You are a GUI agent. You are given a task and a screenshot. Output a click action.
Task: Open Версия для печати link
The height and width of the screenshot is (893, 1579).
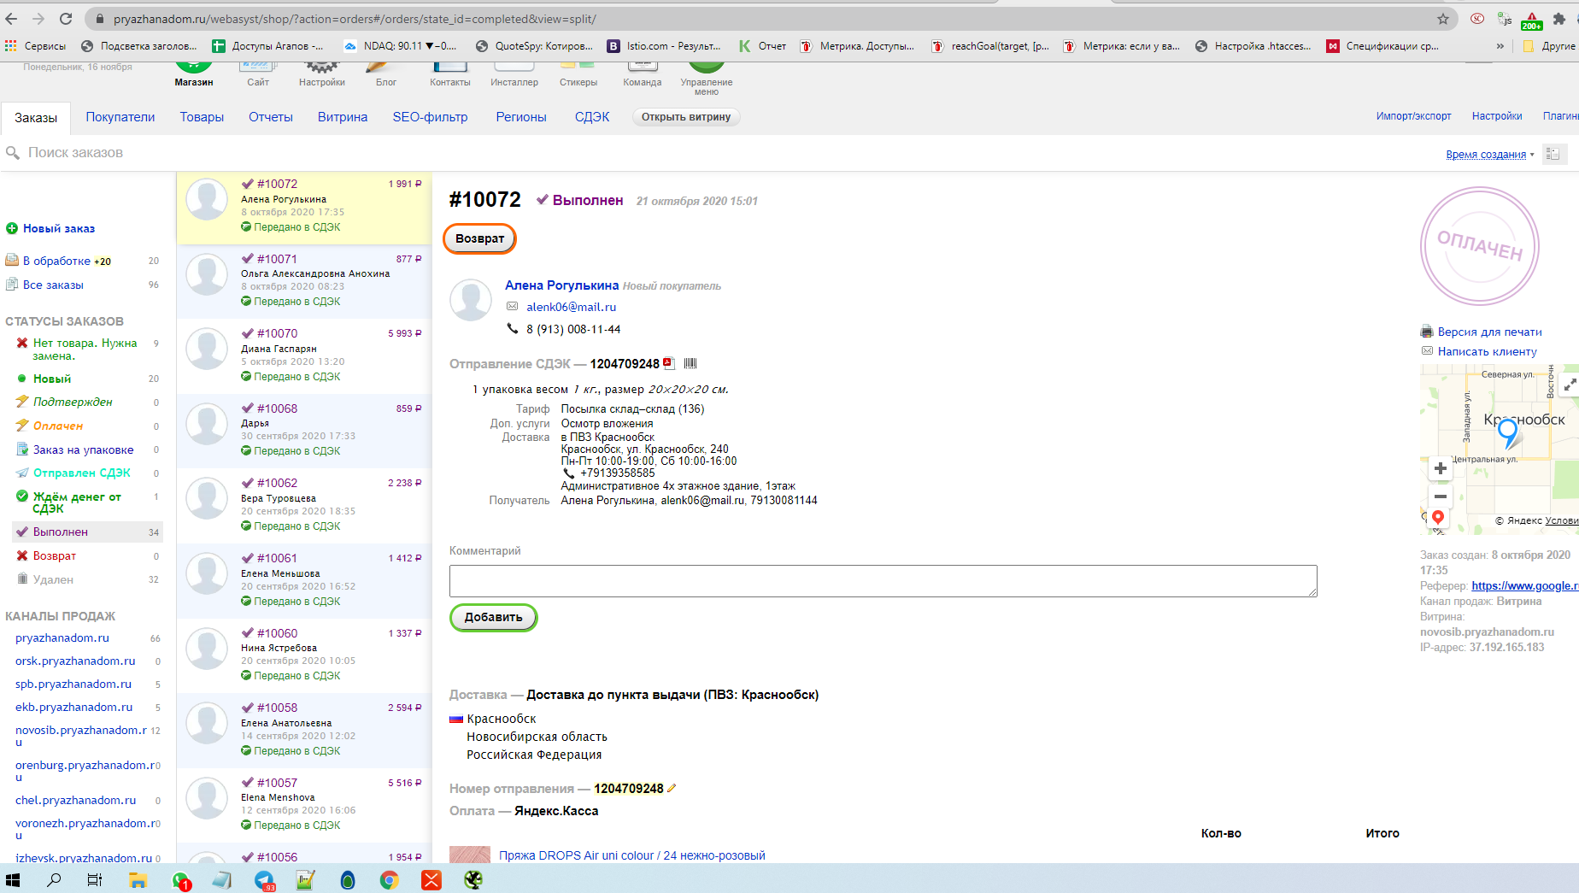1489,332
